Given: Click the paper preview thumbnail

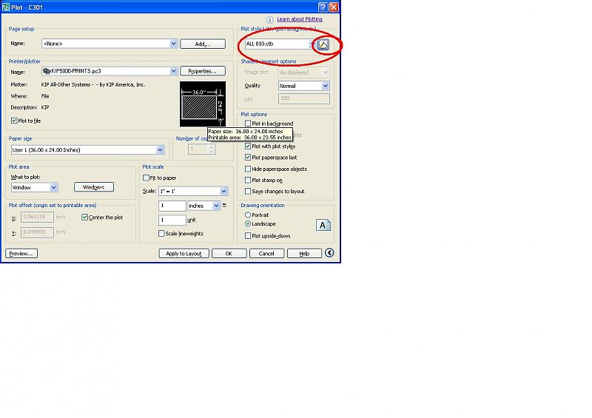Looking at the screenshot, I should click(203, 104).
